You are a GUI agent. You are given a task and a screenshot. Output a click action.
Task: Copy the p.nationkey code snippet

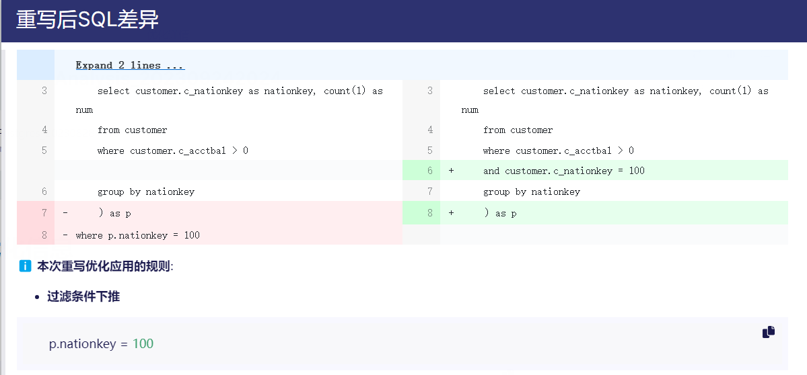point(768,332)
